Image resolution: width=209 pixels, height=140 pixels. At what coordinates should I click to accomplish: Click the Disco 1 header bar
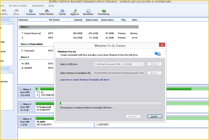point(79,27)
